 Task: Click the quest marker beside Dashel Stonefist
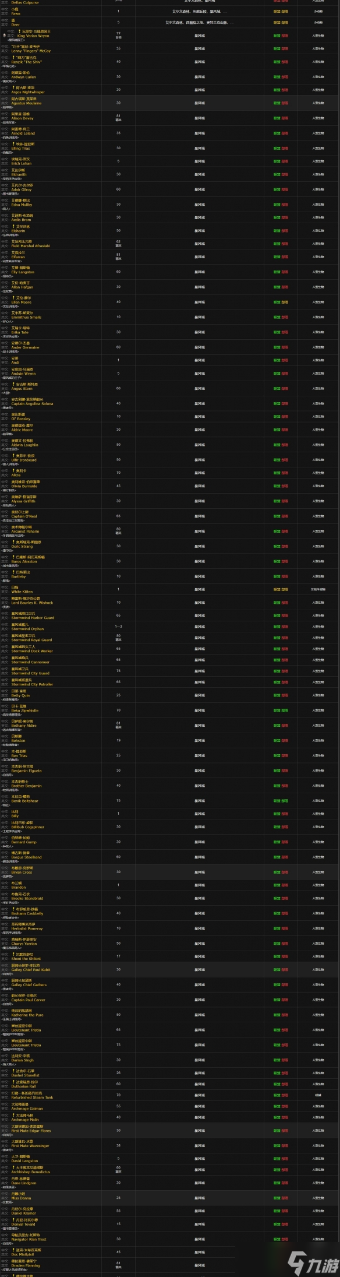14,1071
